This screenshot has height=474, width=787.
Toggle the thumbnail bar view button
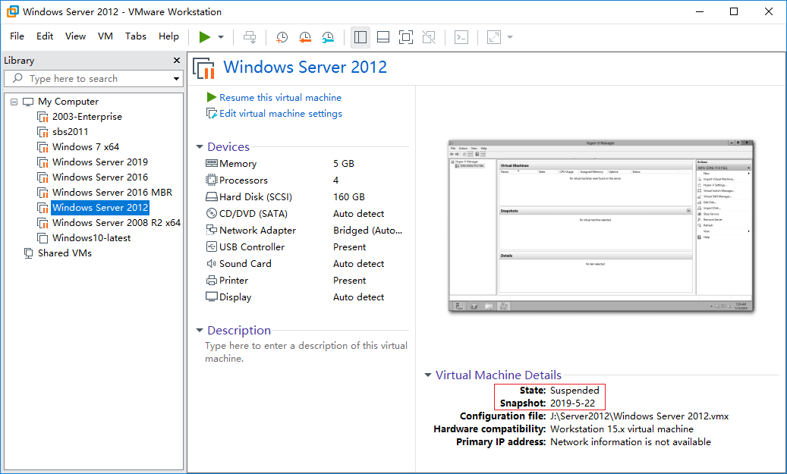(x=383, y=36)
